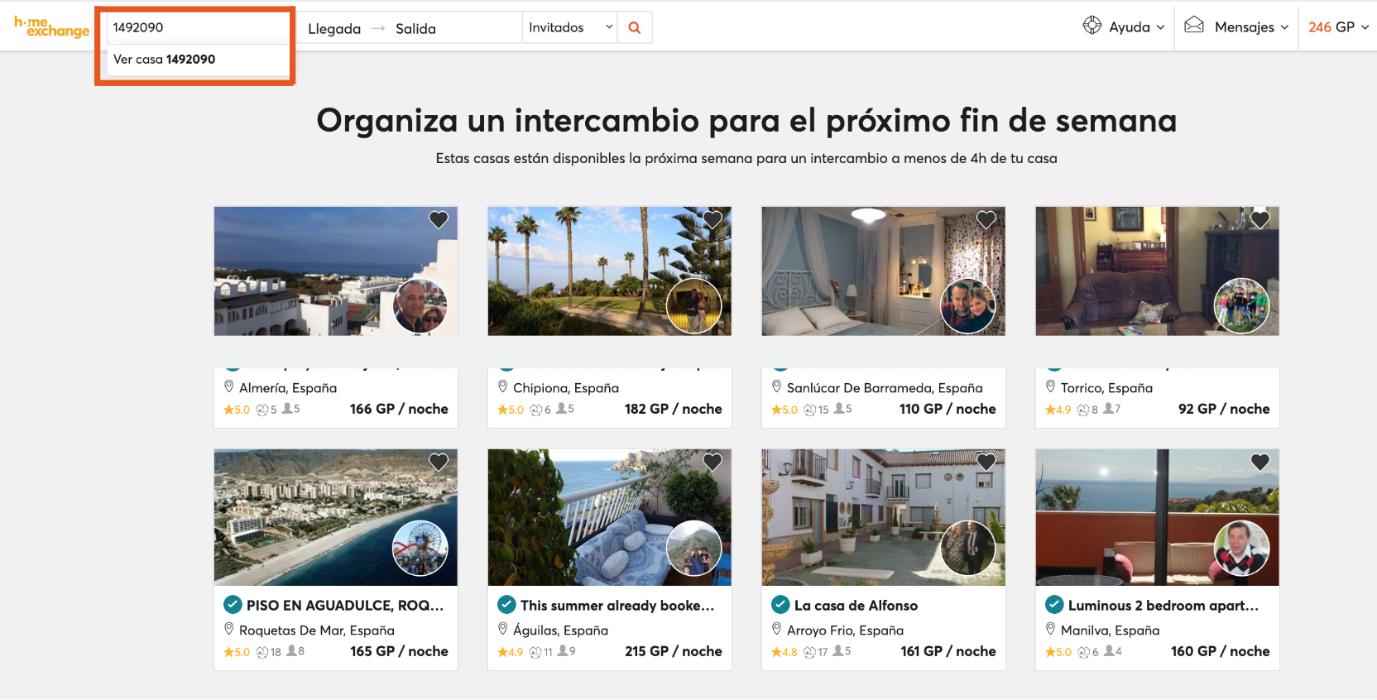Expand the 246 GP points menu

pyautogui.click(x=1337, y=27)
